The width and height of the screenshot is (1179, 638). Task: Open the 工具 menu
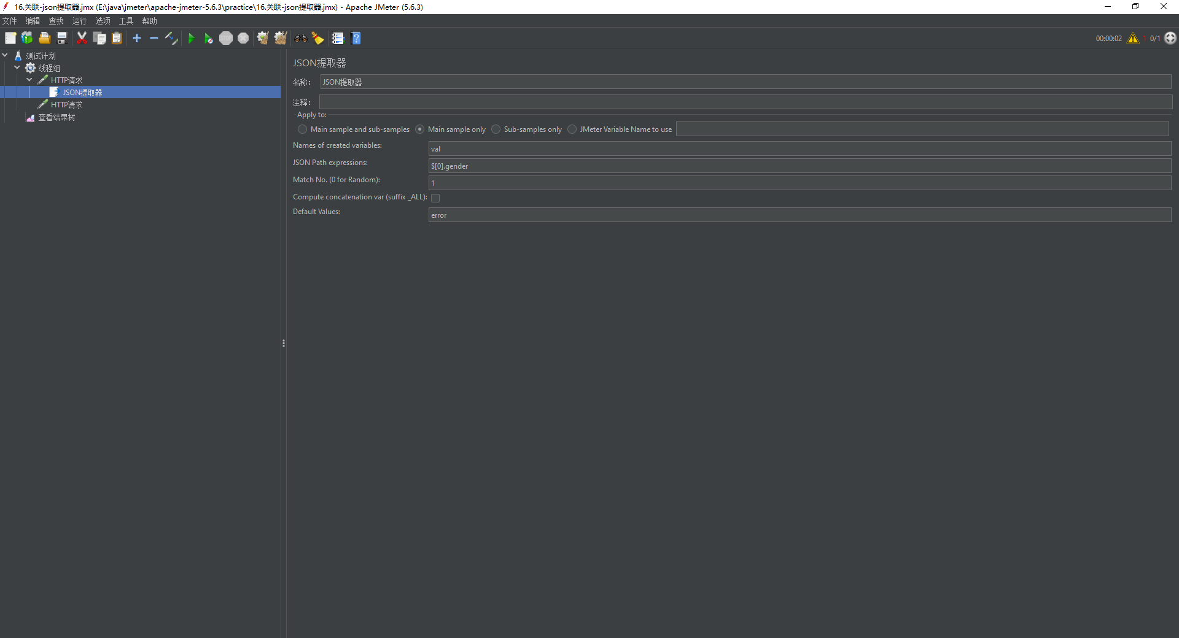[x=126, y=21]
